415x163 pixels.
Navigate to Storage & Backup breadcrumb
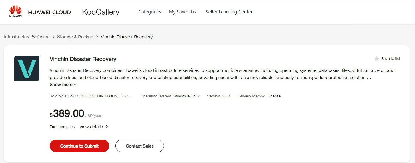[x=75, y=37]
